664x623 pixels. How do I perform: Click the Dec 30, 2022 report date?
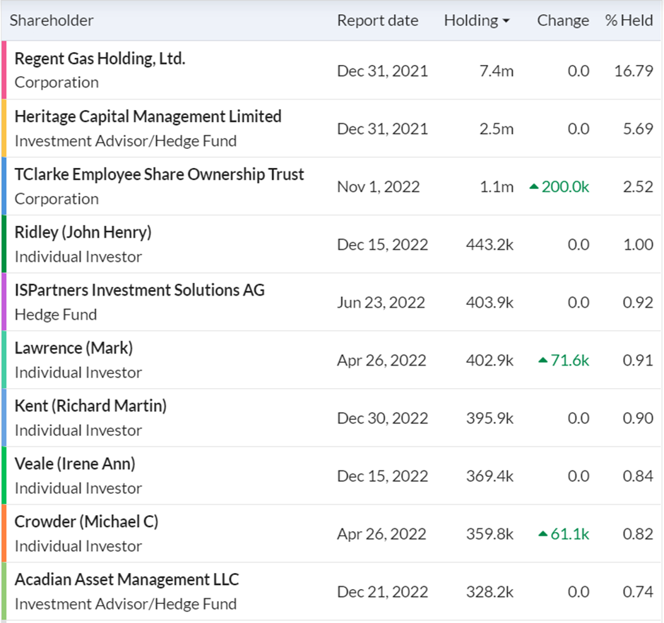click(382, 418)
